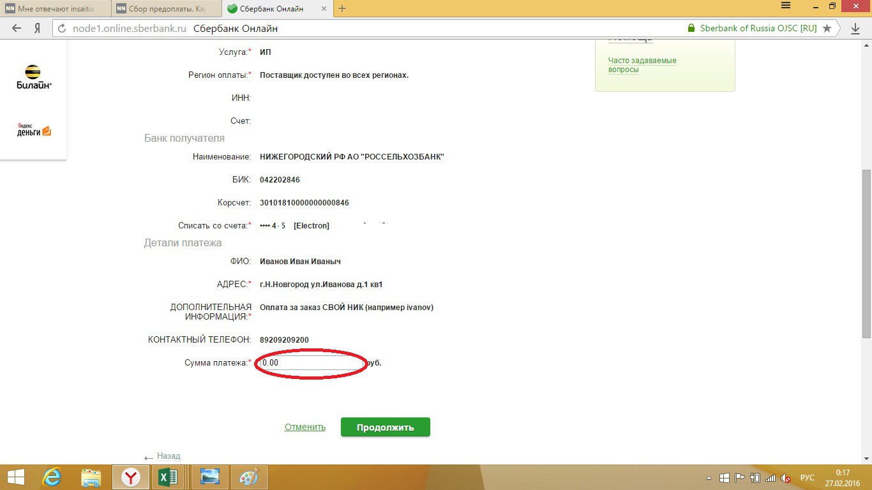Click the БИК value 042202846
The width and height of the screenshot is (872, 490).
(x=280, y=180)
